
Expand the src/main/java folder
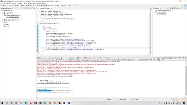(3, 12)
